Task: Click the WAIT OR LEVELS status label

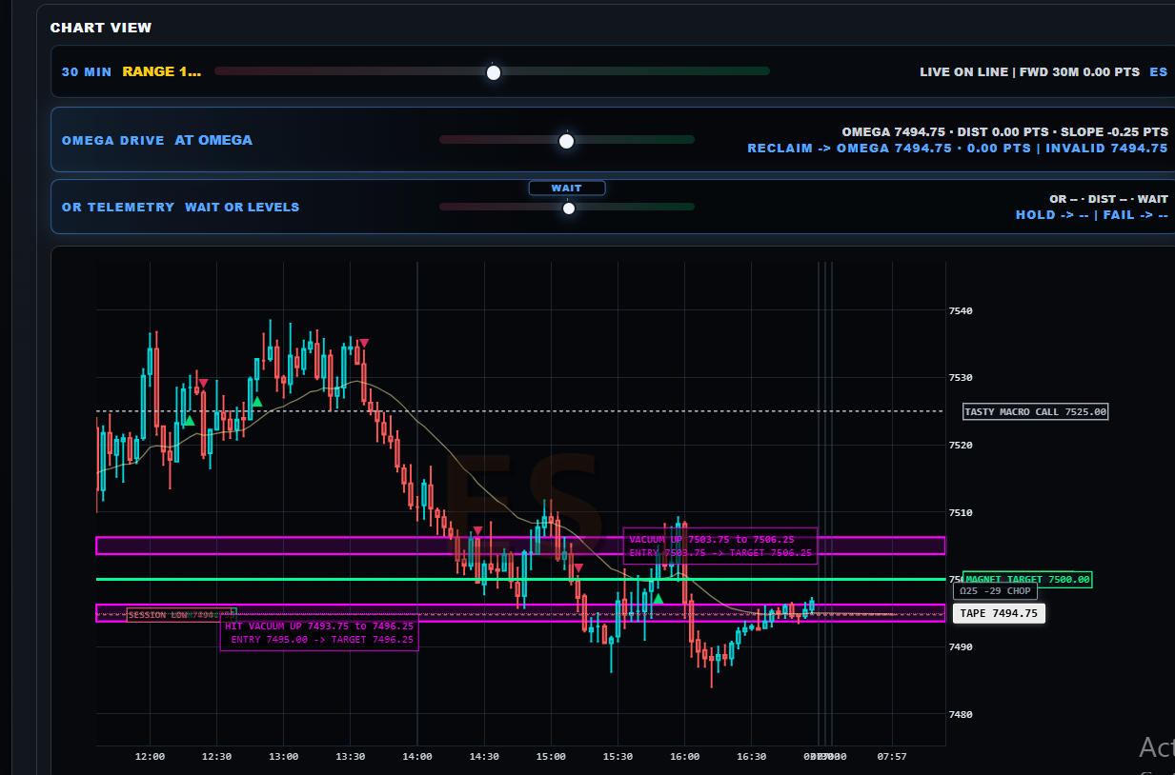Action: tap(242, 207)
